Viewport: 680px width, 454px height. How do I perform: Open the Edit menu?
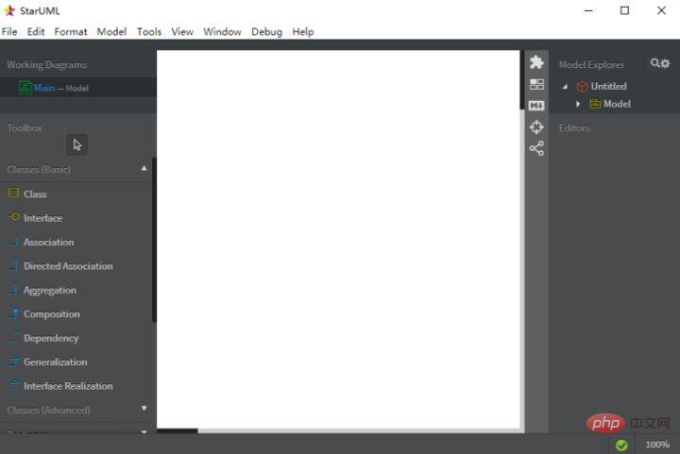click(36, 32)
